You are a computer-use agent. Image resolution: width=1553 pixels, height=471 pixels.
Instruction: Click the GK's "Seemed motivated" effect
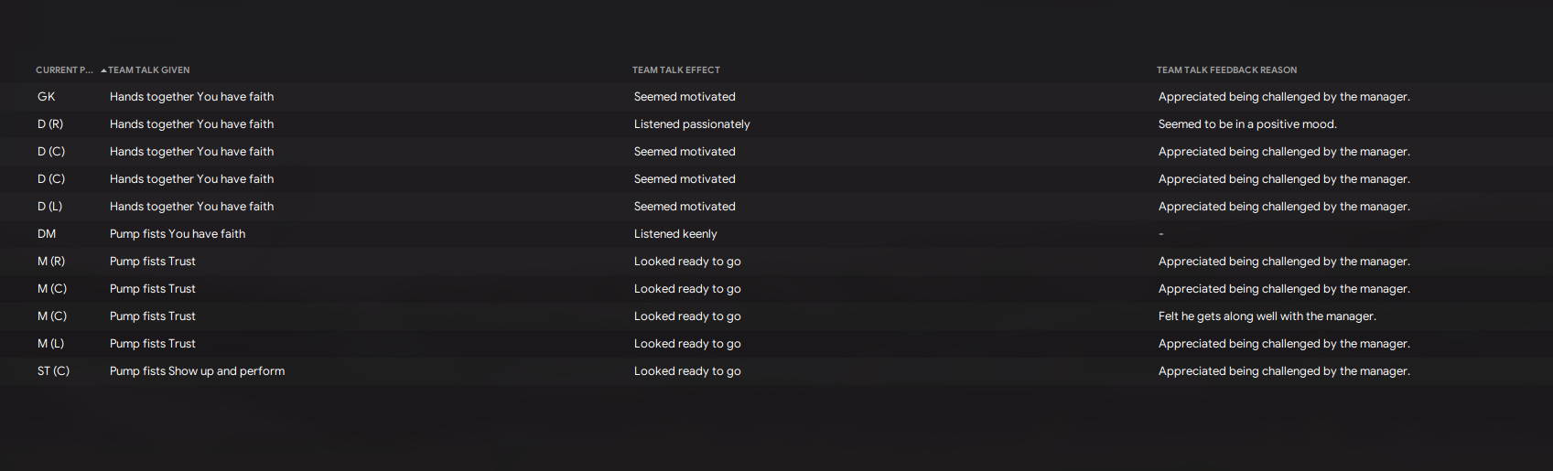(x=685, y=97)
